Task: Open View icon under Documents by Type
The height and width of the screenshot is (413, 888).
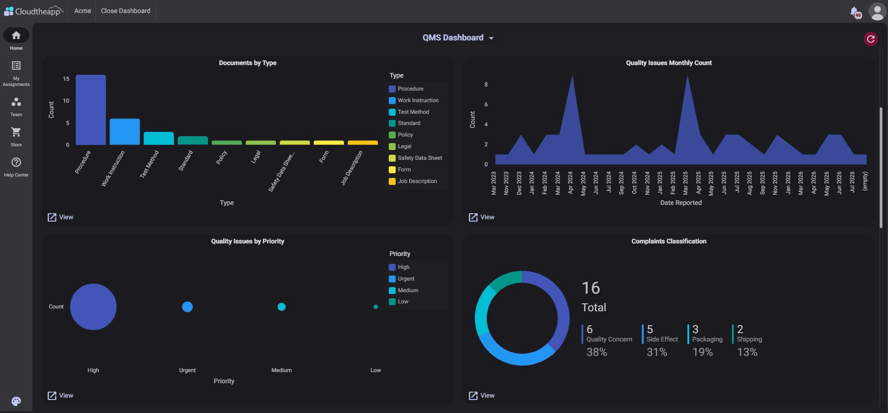Action: tap(52, 217)
